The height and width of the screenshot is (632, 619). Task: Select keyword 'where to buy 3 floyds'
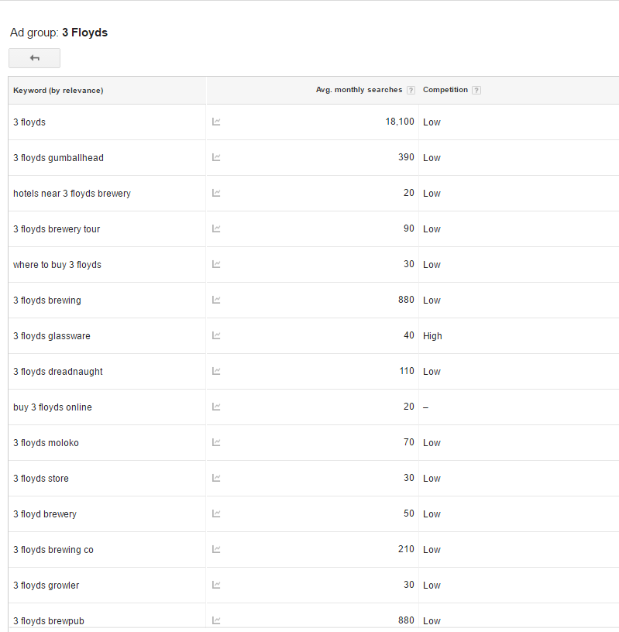pos(57,265)
